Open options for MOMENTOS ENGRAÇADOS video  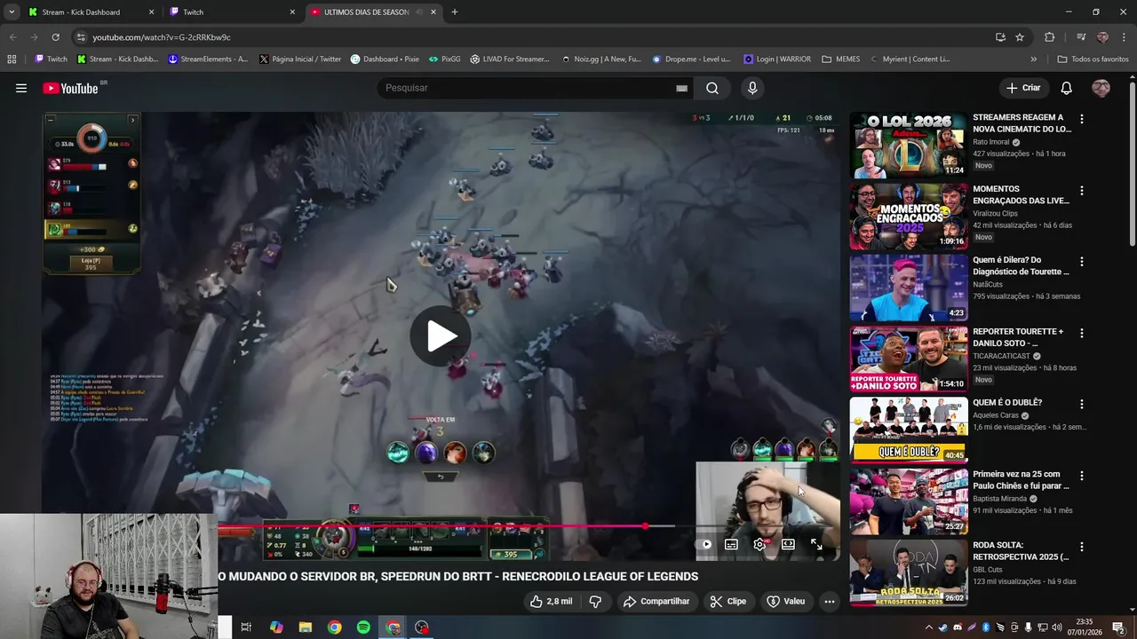[x=1081, y=190]
